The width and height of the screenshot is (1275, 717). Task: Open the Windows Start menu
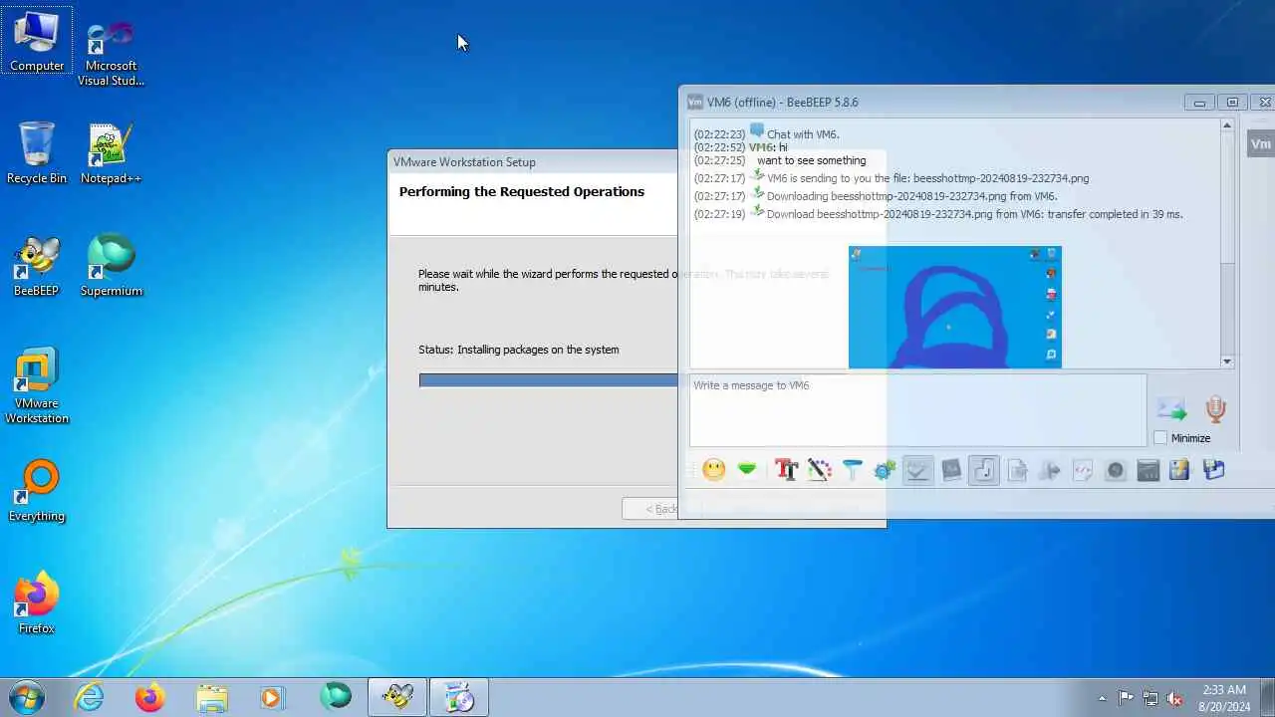26,697
